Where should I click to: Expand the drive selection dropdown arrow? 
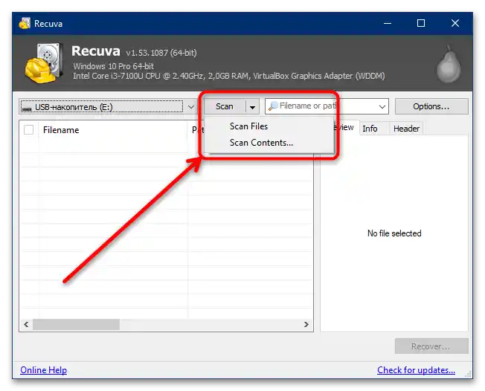[191, 107]
